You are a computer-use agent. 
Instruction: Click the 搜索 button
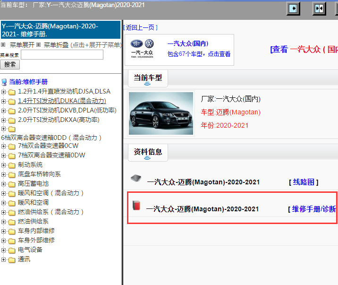tap(10, 64)
